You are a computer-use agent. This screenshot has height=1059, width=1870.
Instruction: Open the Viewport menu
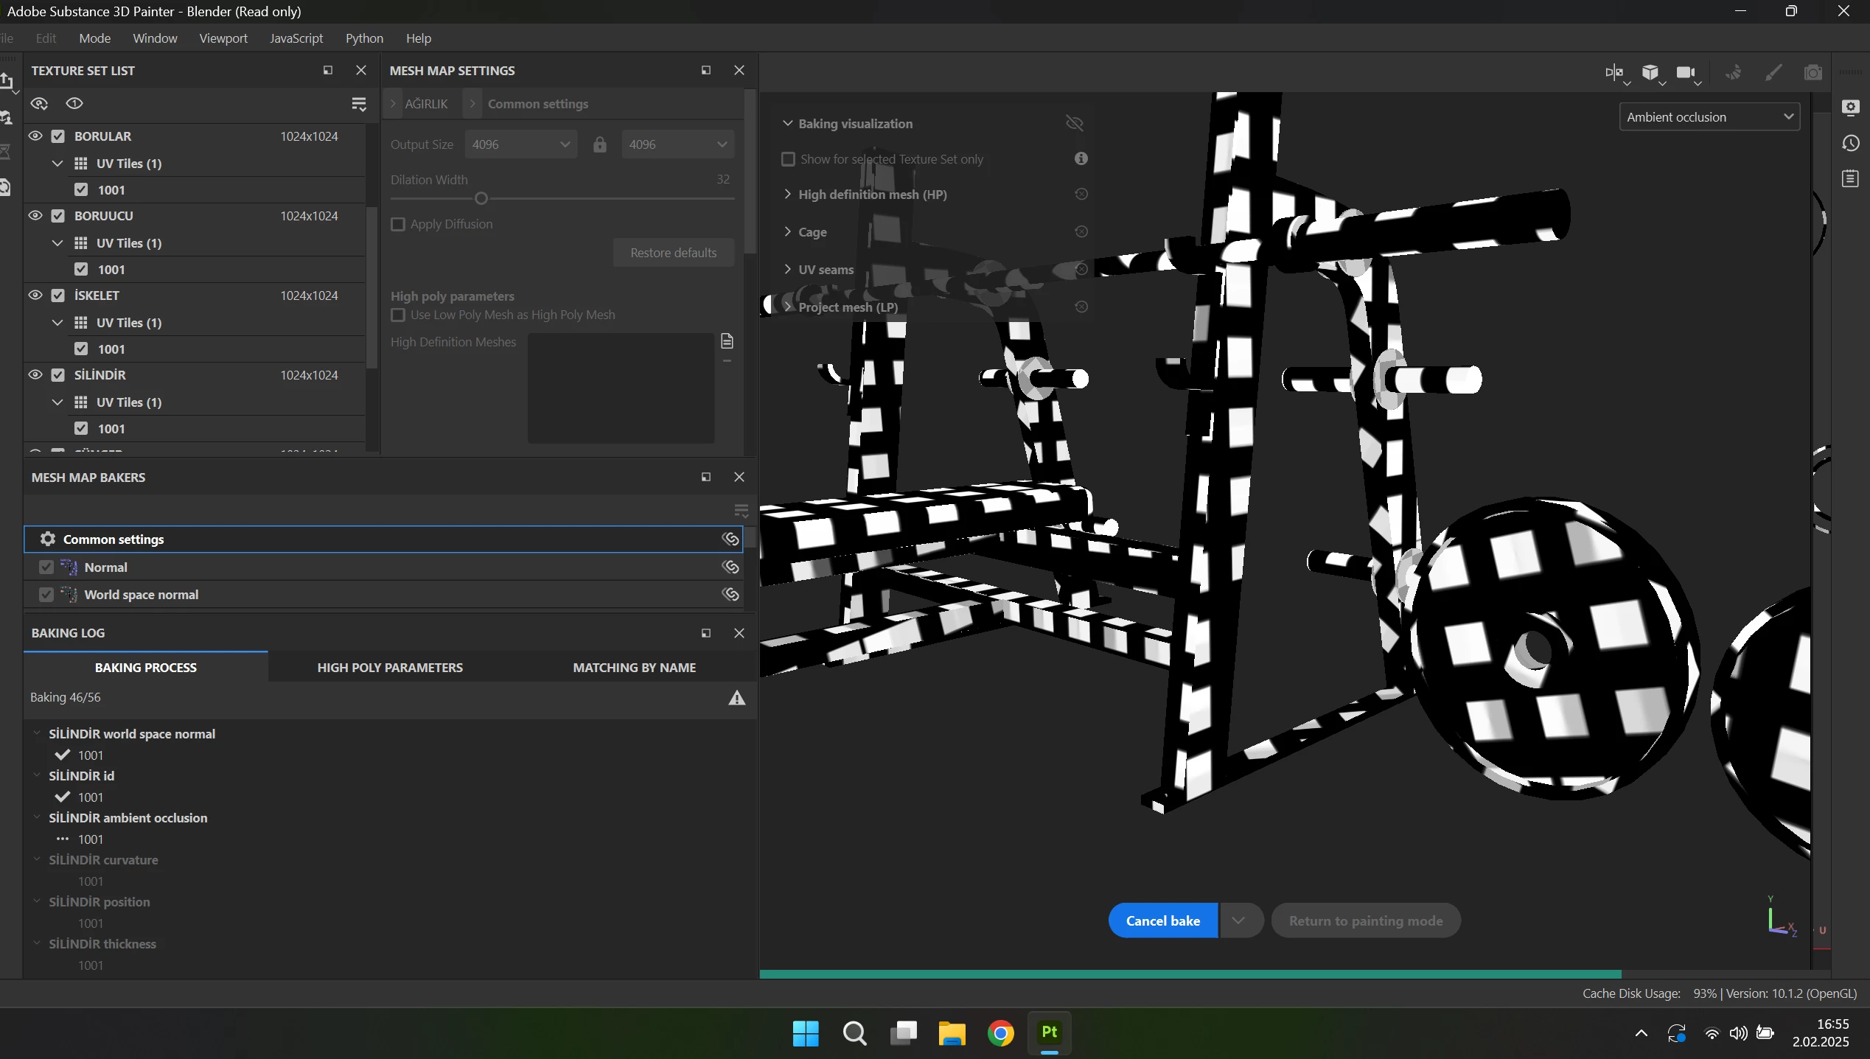tap(223, 38)
